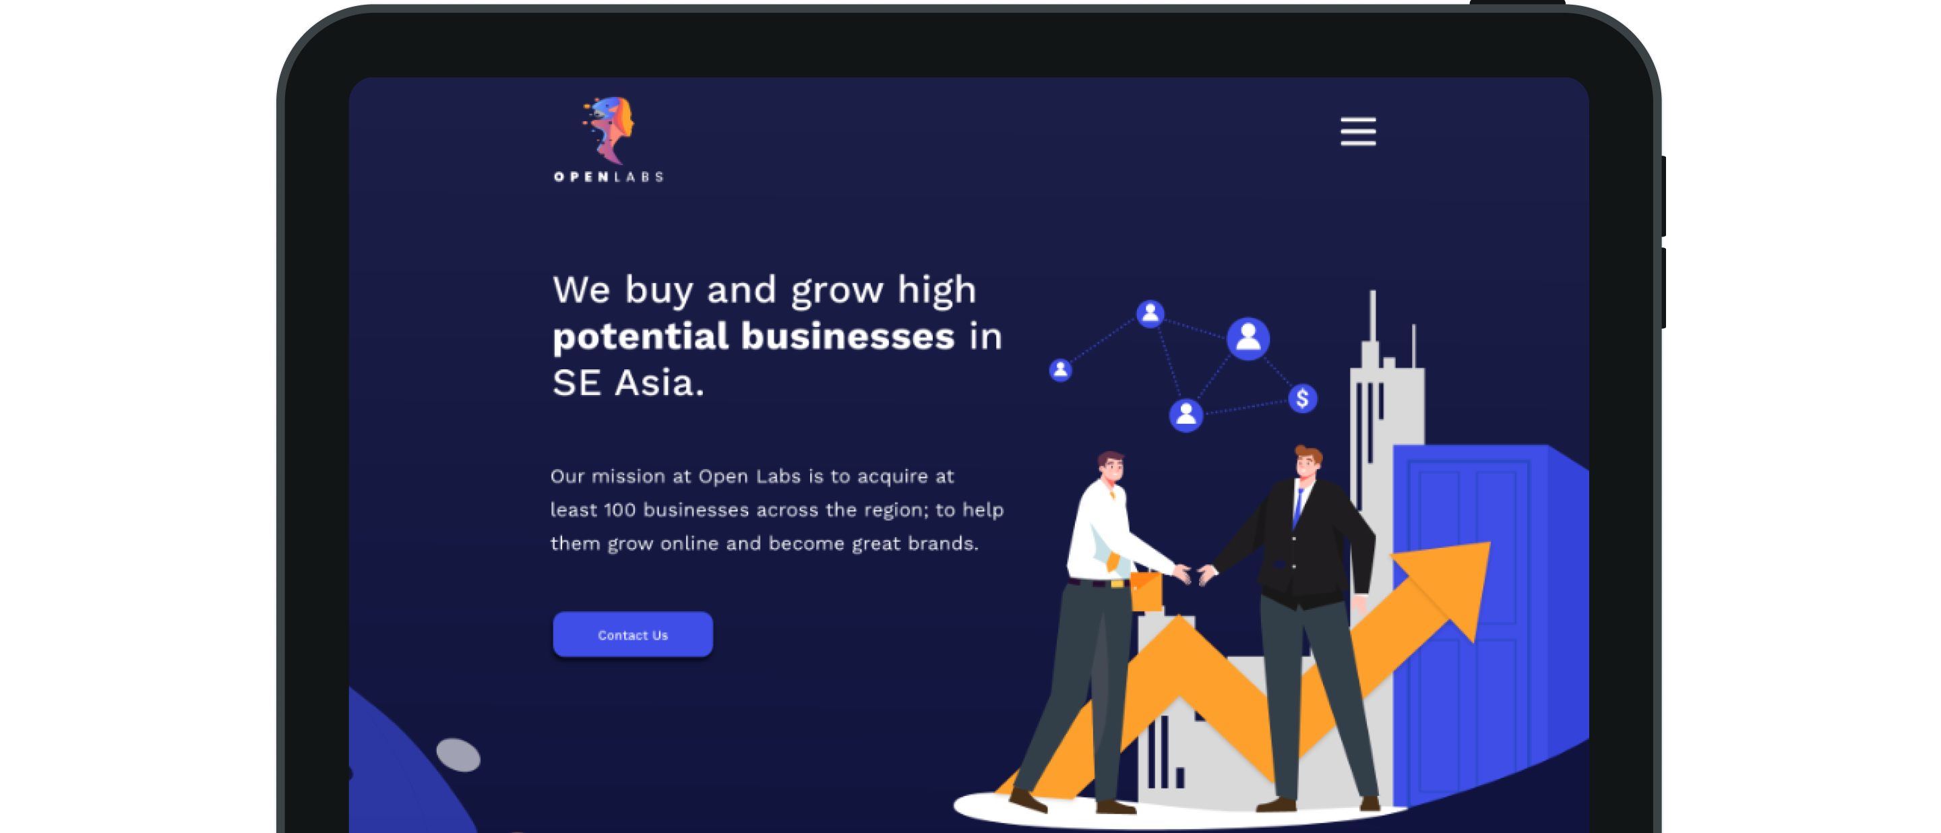This screenshot has height=833, width=1941.
Task: Click the OPENLABS logo text
Action: click(x=608, y=177)
